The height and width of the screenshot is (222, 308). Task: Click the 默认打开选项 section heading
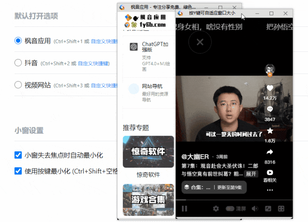tap(36, 16)
